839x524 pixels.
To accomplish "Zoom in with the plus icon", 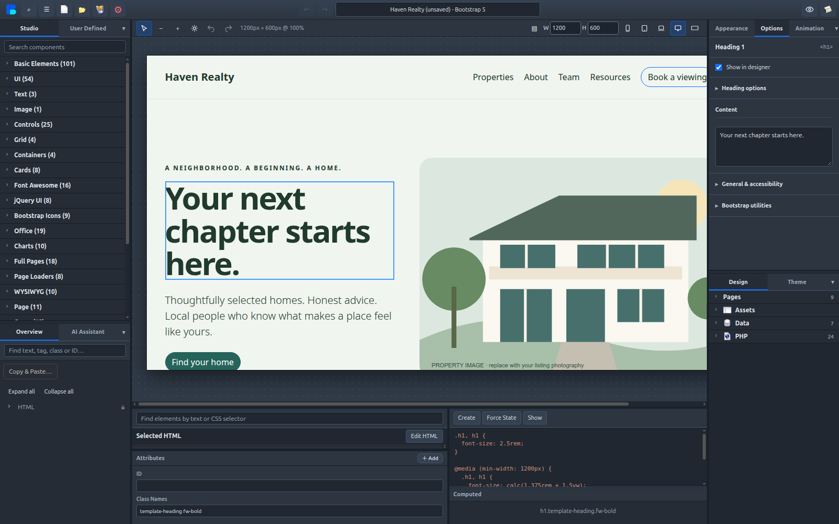I will click(178, 28).
